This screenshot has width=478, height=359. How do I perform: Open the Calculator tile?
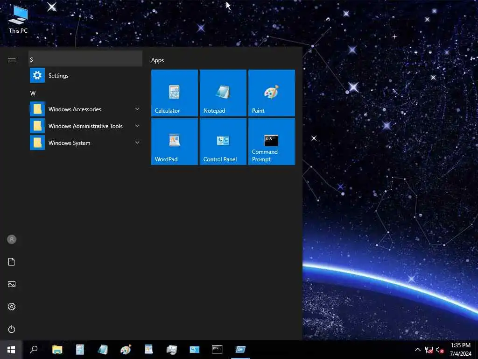[x=175, y=93]
